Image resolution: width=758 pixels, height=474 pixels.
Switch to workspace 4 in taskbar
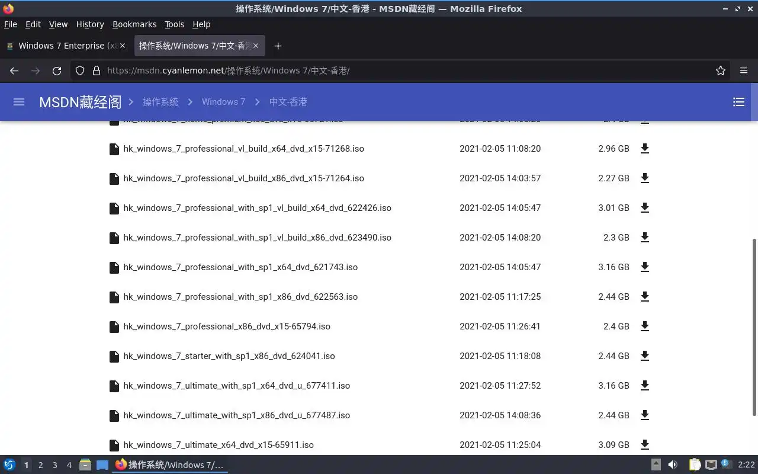pyautogui.click(x=69, y=465)
